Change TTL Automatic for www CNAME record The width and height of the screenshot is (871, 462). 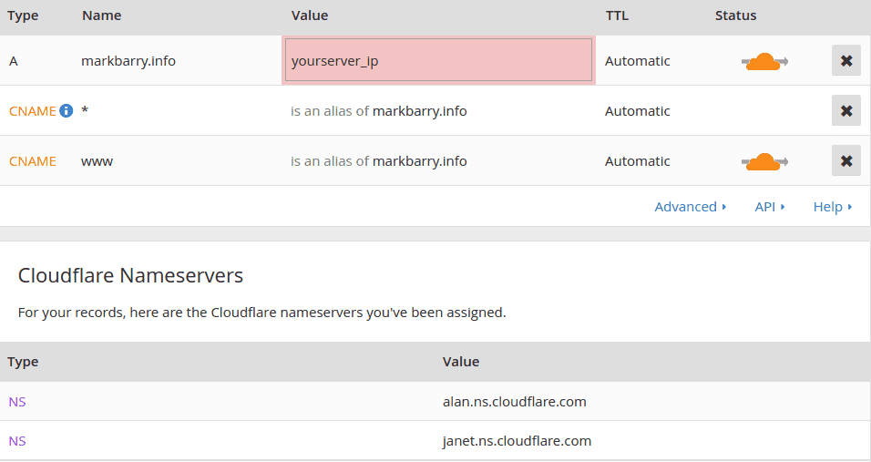tap(637, 161)
